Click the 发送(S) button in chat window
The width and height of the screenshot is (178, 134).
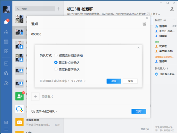point(144,129)
